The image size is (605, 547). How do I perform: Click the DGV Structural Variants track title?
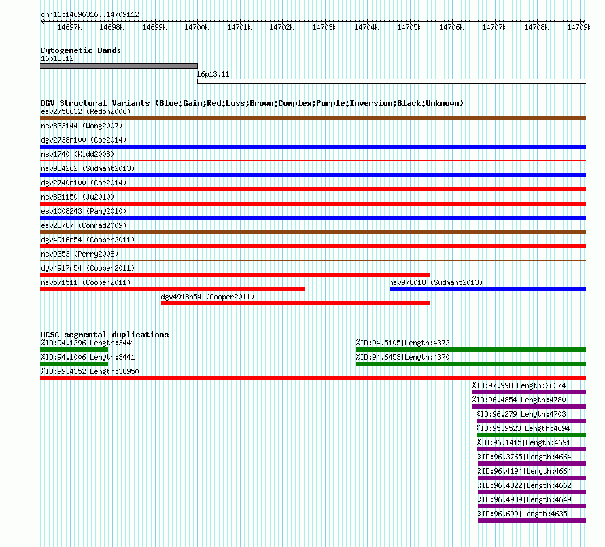pos(252,103)
